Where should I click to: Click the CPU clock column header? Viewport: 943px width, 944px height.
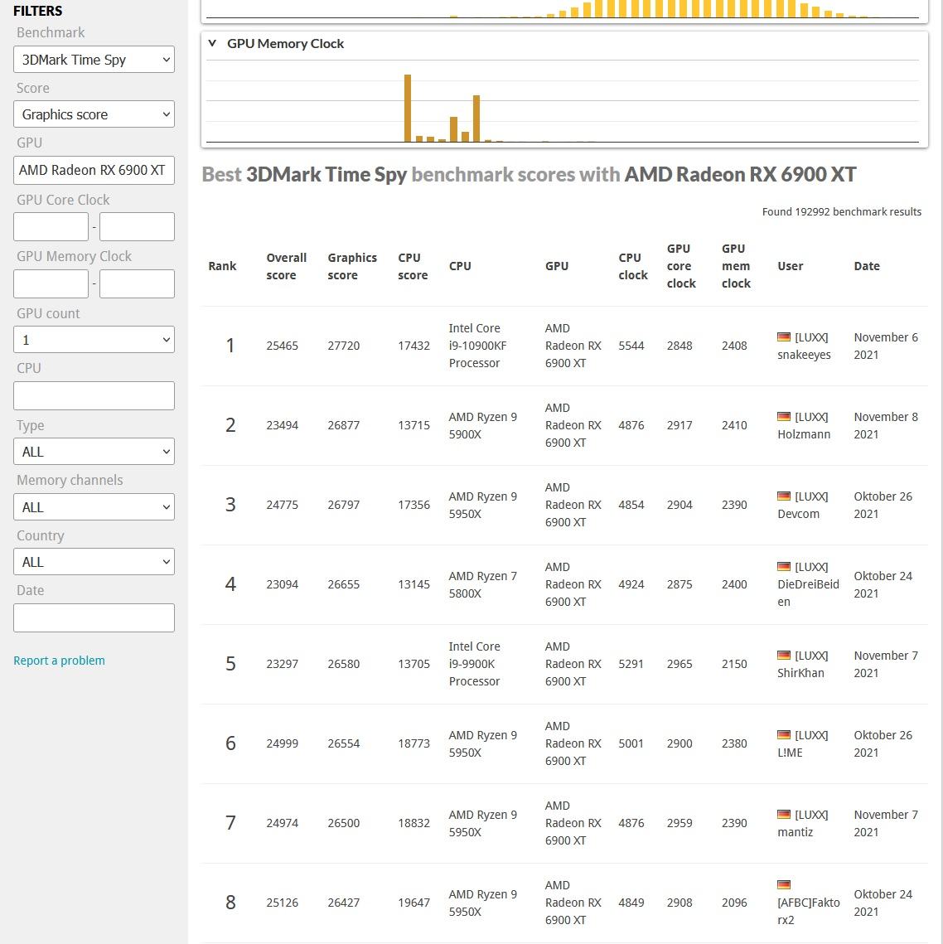(x=633, y=266)
